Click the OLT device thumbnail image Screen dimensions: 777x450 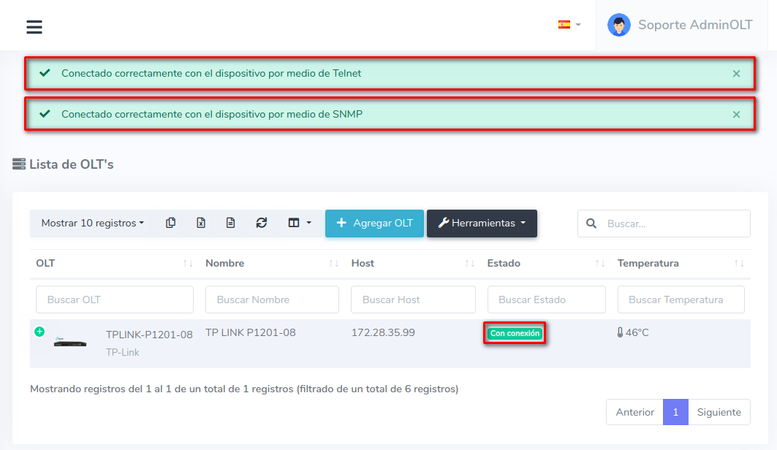pyautogui.click(x=70, y=342)
